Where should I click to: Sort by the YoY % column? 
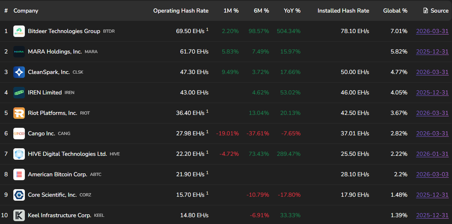click(292, 10)
